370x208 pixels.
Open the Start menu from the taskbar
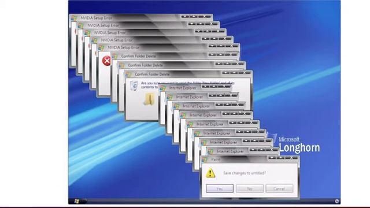(76, 201)
